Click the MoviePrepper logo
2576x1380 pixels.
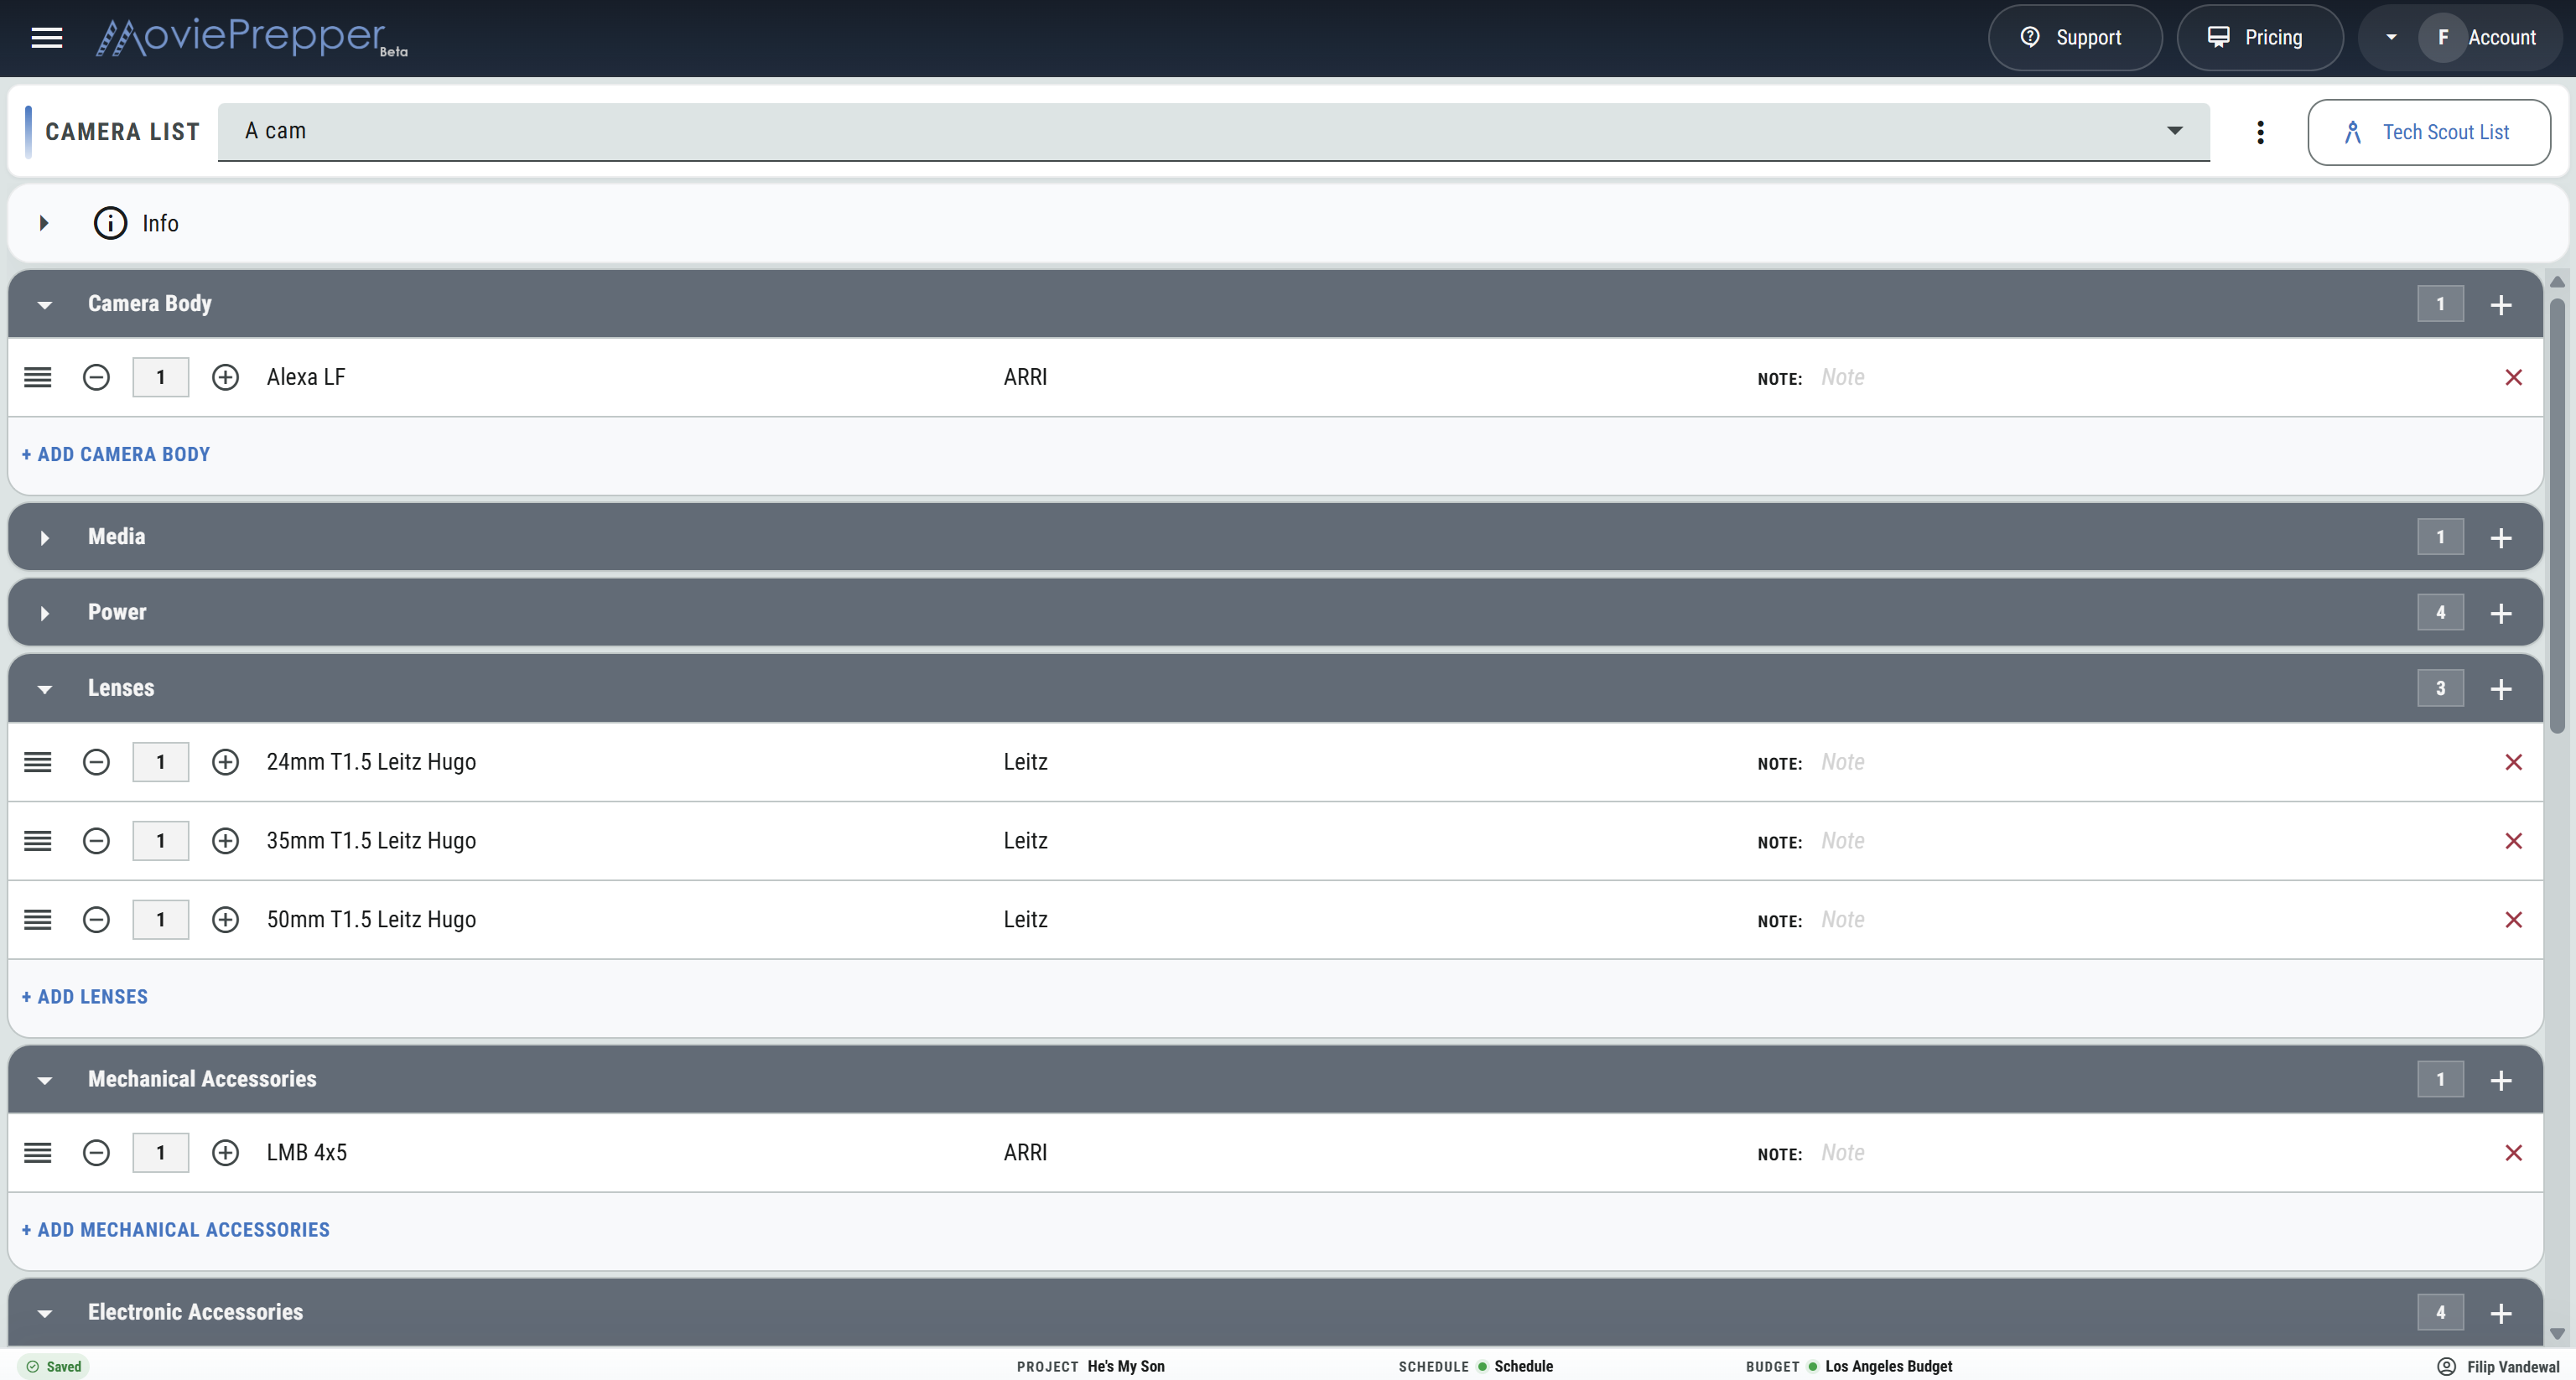tap(251, 38)
